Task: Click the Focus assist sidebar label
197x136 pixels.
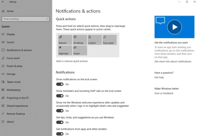Action: [13, 58]
